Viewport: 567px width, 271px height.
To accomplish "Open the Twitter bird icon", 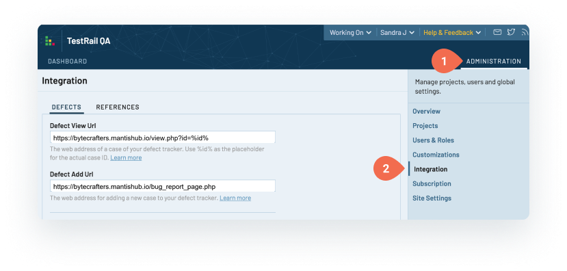I will (511, 32).
